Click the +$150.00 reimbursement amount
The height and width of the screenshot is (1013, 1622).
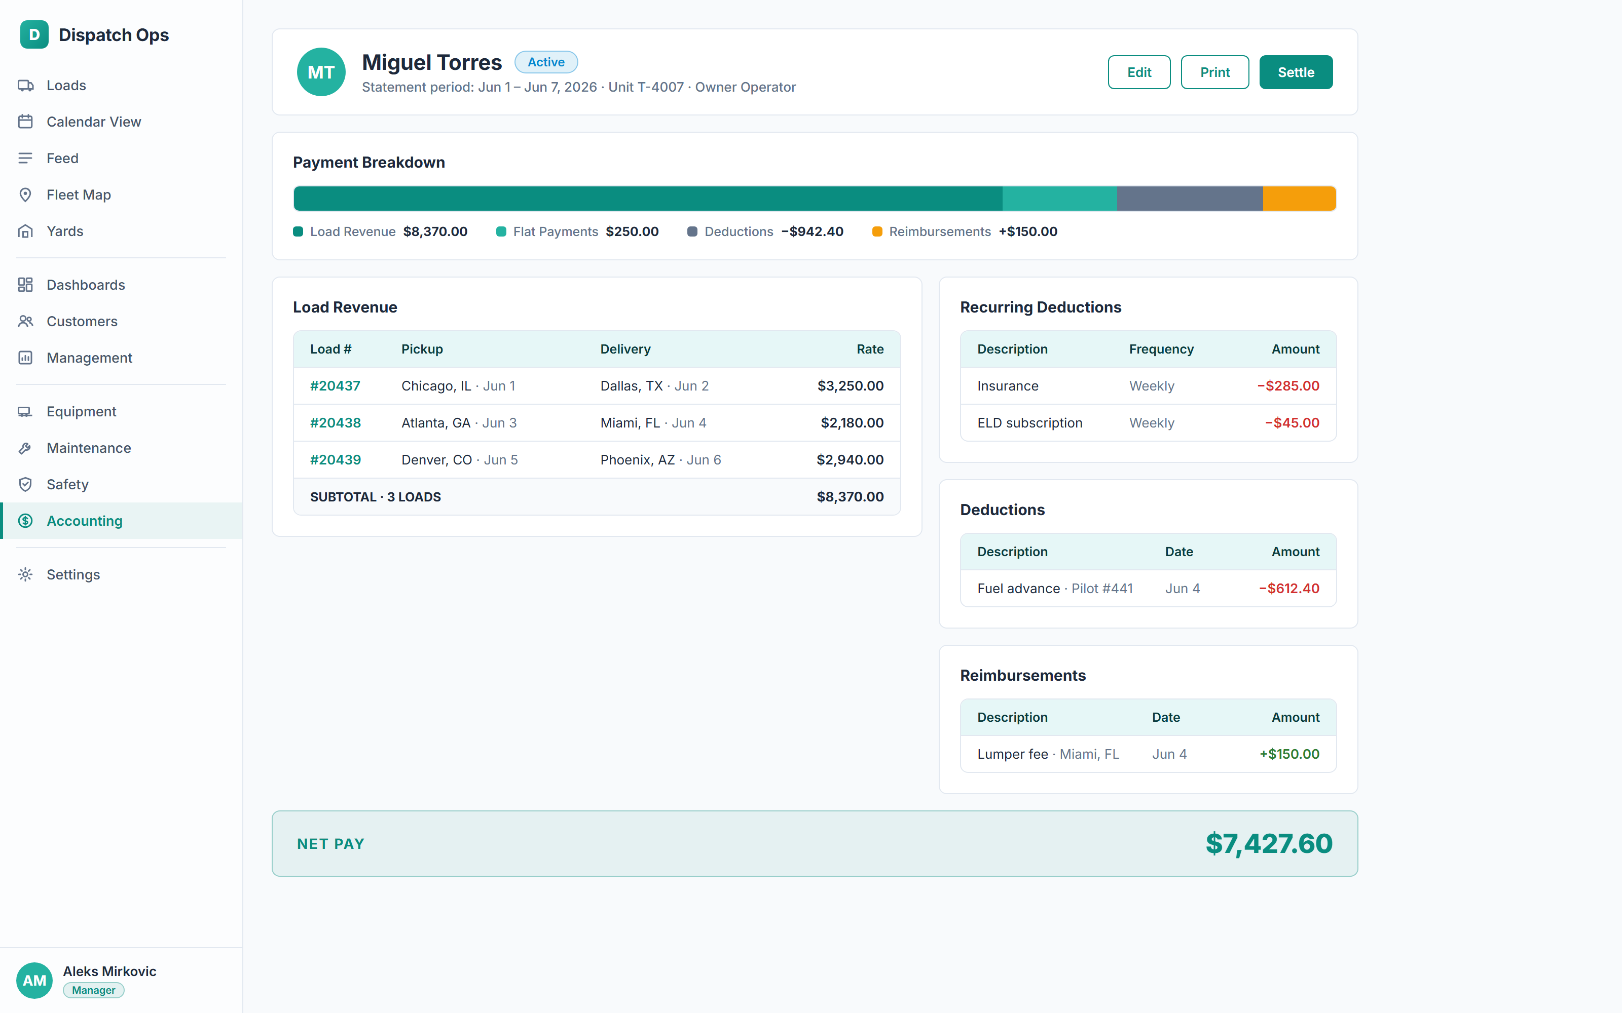click(1289, 754)
